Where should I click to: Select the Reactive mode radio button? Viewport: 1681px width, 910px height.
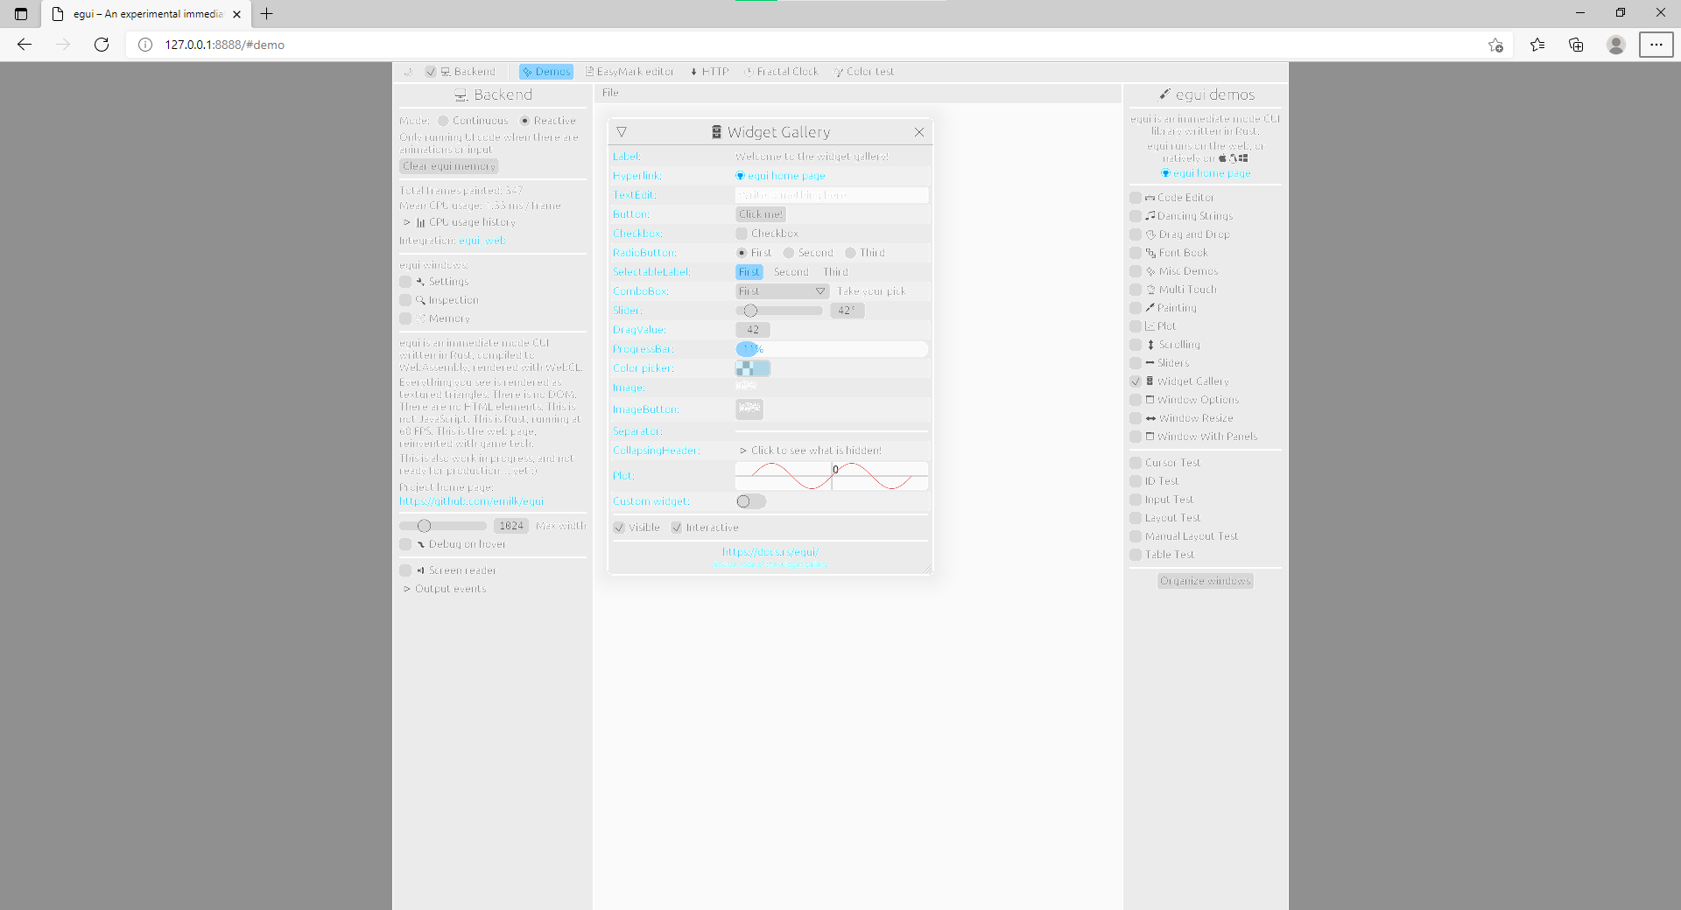click(525, 120)
